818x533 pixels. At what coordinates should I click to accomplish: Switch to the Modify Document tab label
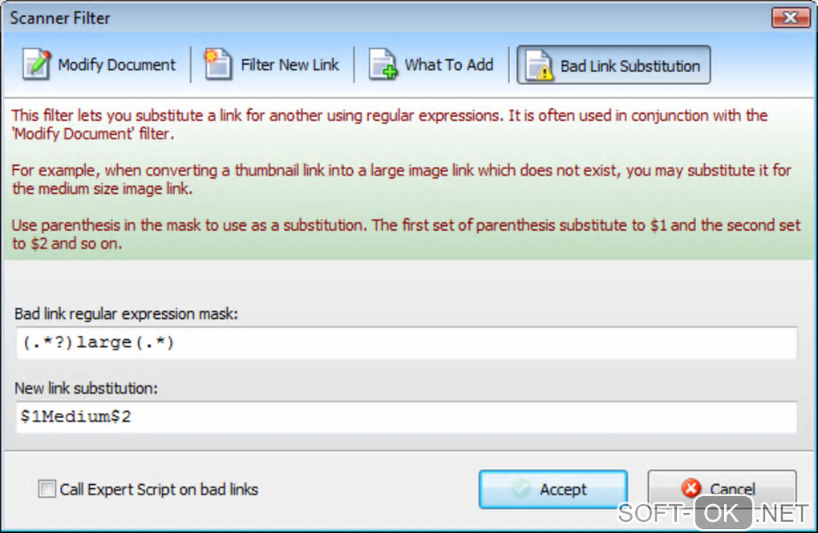click(x=116, y=65)
